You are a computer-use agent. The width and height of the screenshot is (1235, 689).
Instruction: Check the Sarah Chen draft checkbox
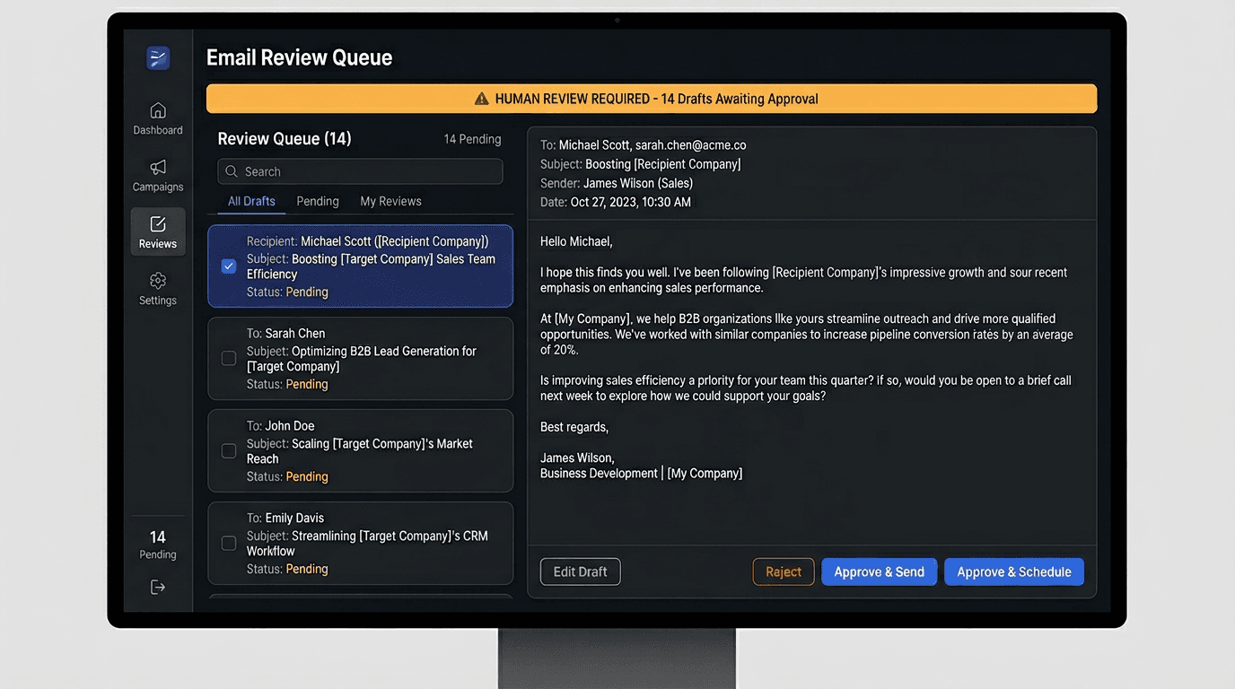[x=229, y=358]
